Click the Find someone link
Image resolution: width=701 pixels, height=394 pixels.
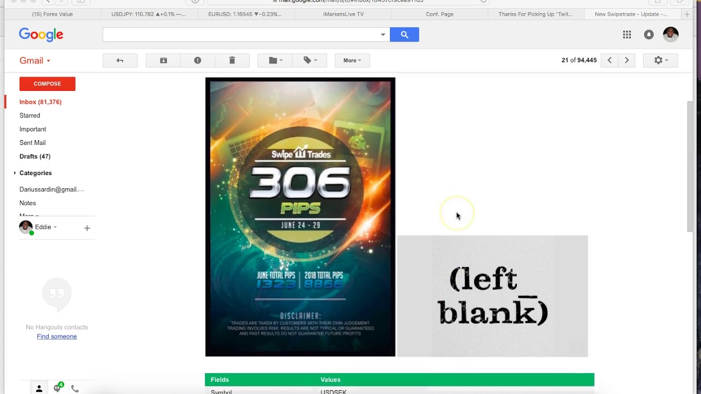(x=57, y=337)
